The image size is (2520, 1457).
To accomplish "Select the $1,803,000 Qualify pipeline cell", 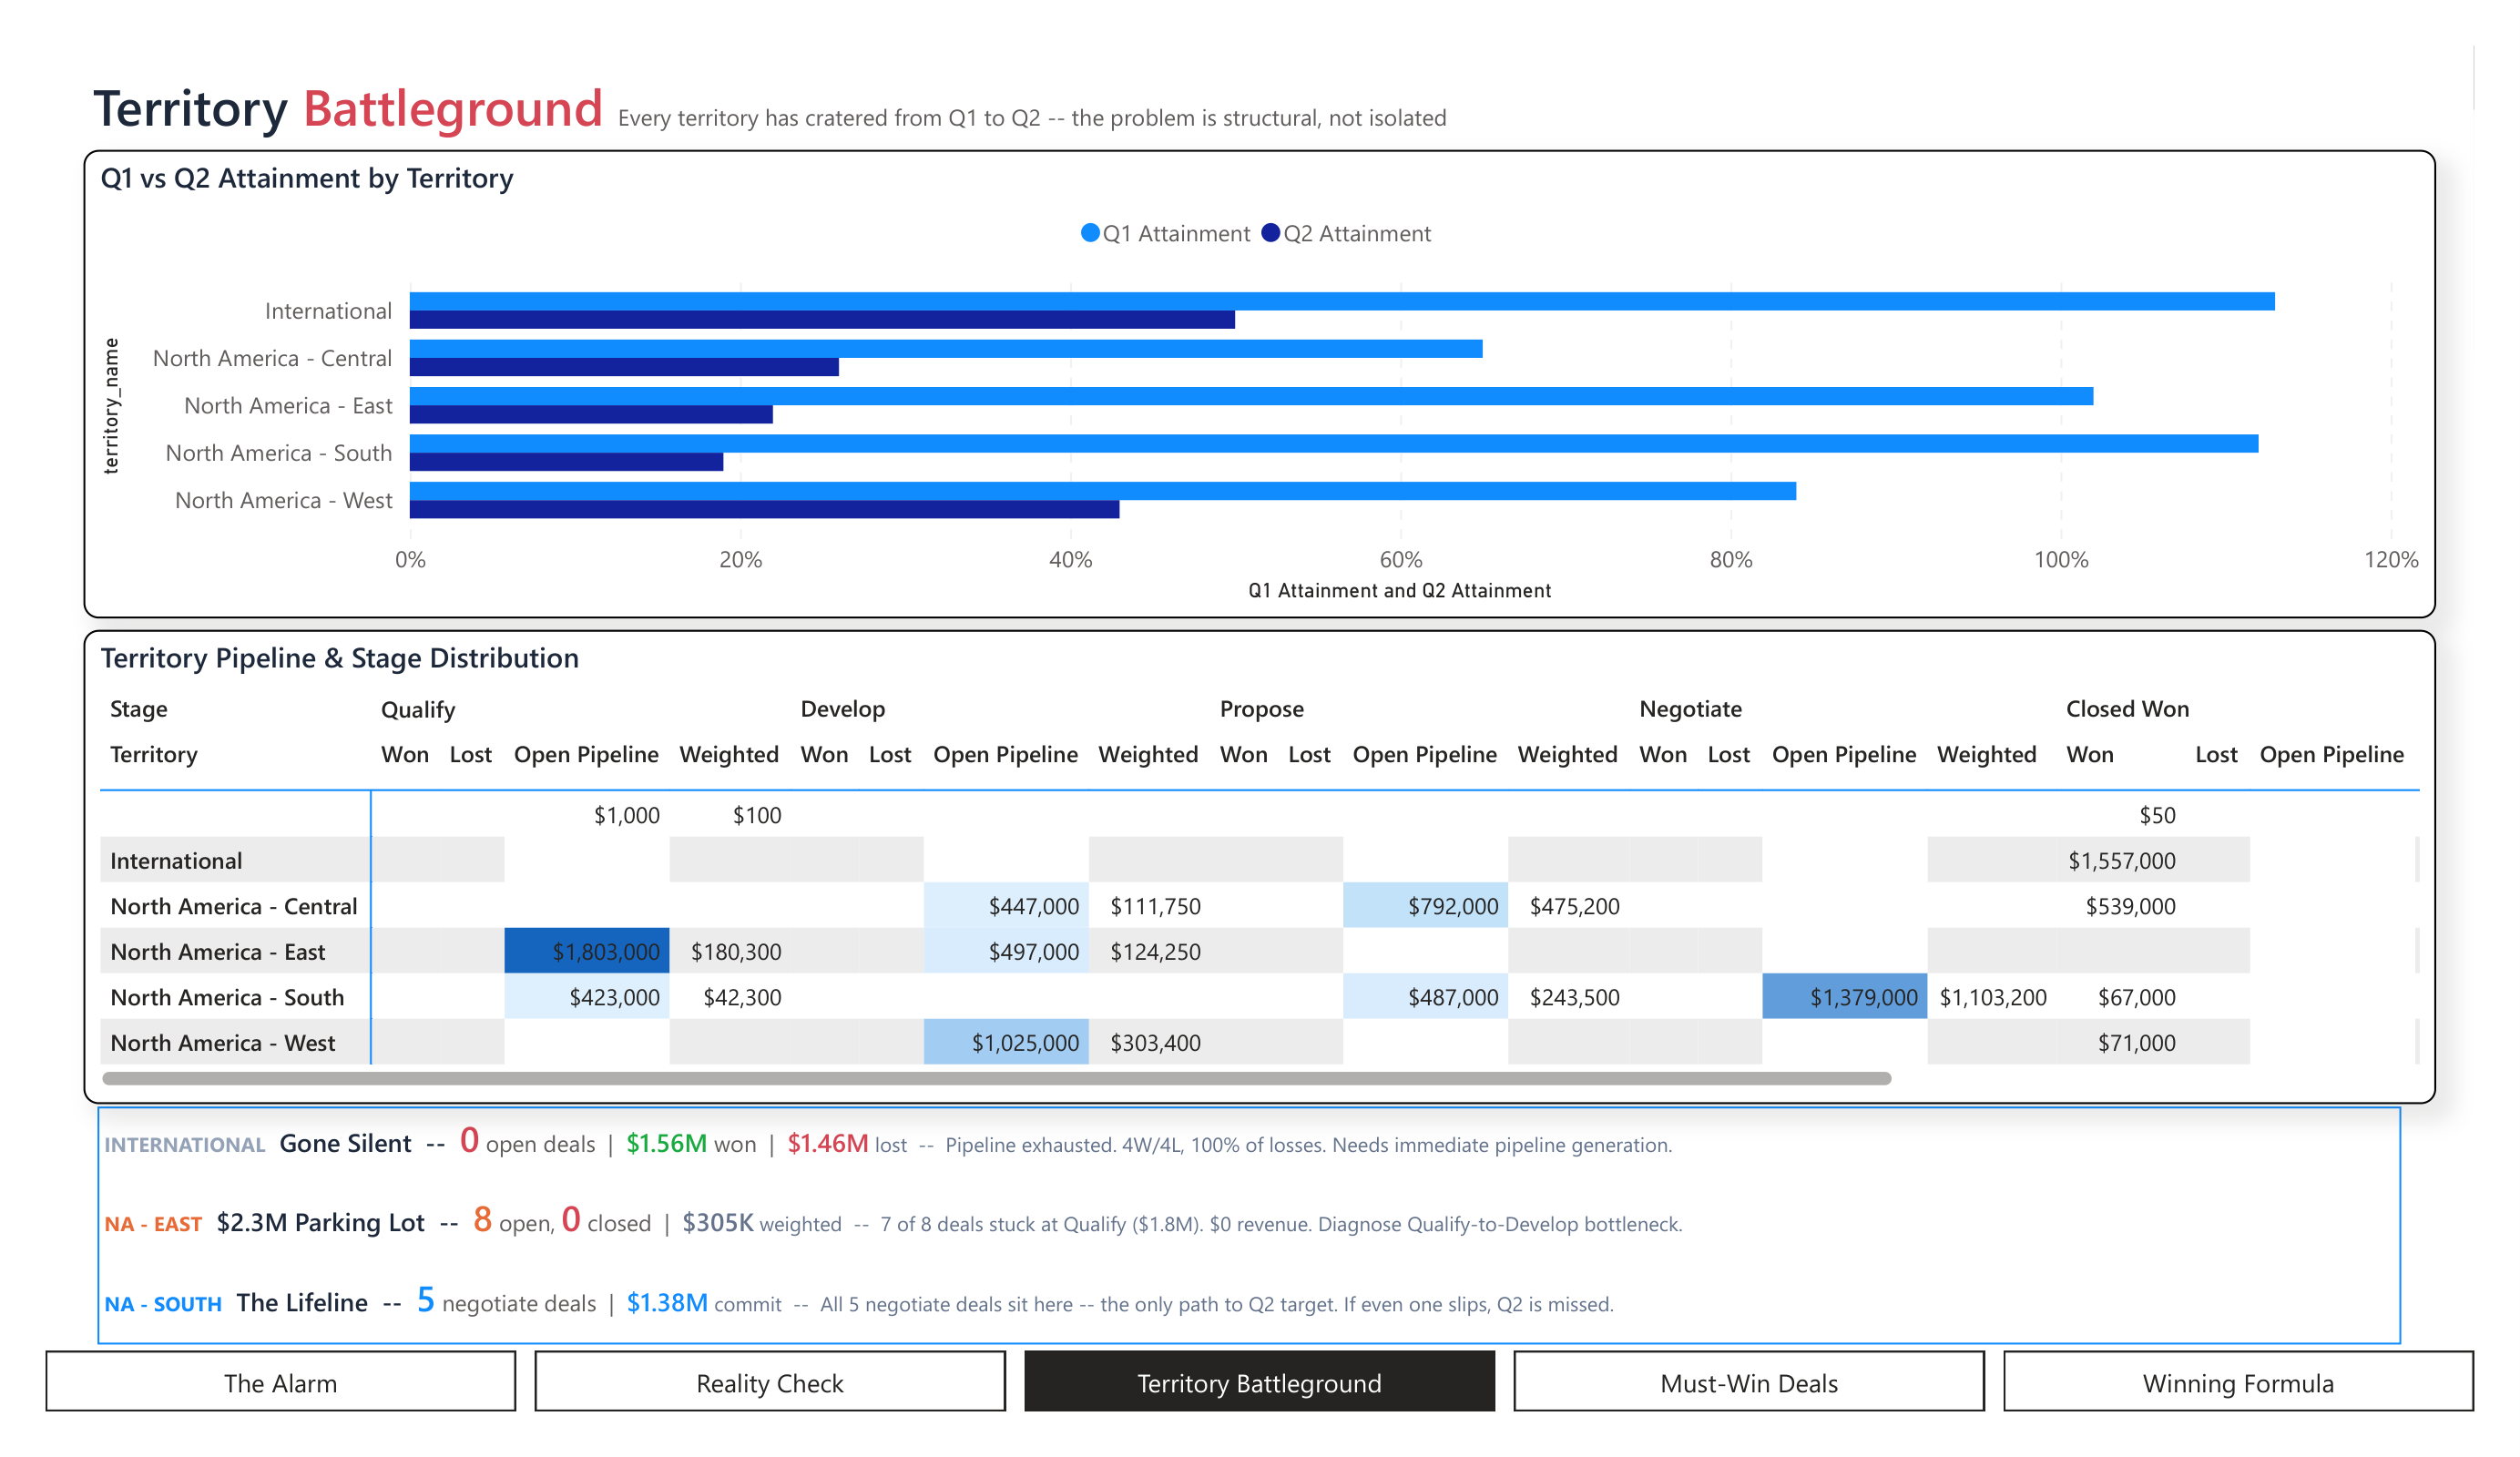I will pyautogui.click(x=587, y=951).
